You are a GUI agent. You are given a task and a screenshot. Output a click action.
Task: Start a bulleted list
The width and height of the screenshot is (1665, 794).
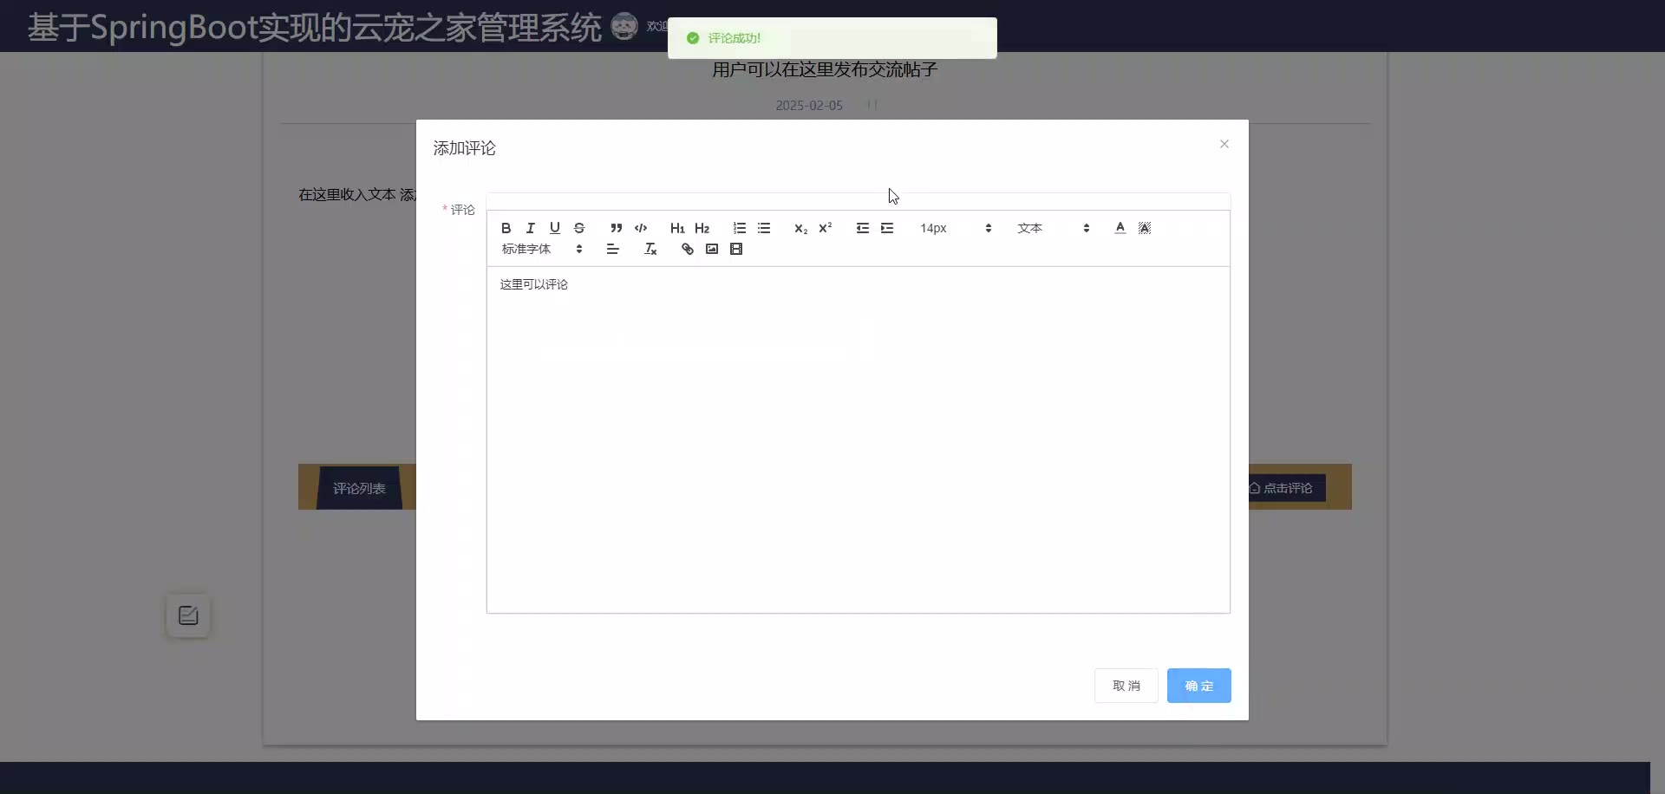pyautogui.click(x=764, y=228)
